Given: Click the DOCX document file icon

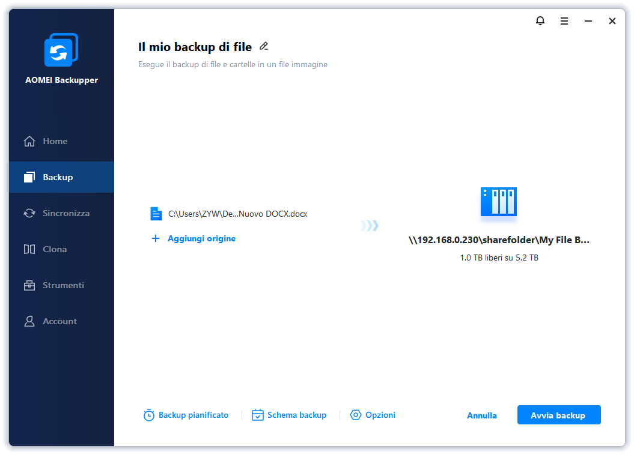Looking at the screenshot, I should (x=156, y=214).
